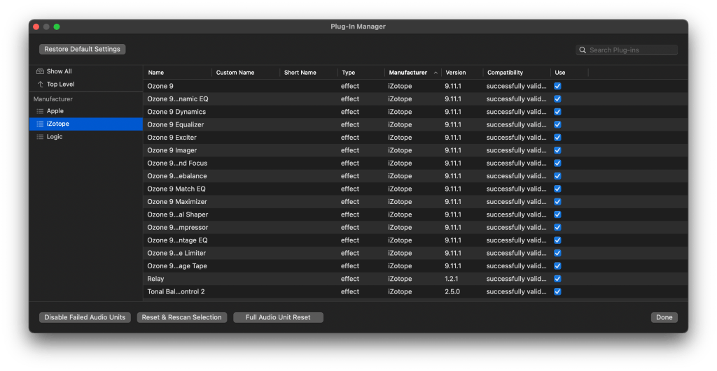Viewport: 717px width, 371px height.
Task: Select the Ozone 9 plug-in row name
Action: [x=160, y=86]
